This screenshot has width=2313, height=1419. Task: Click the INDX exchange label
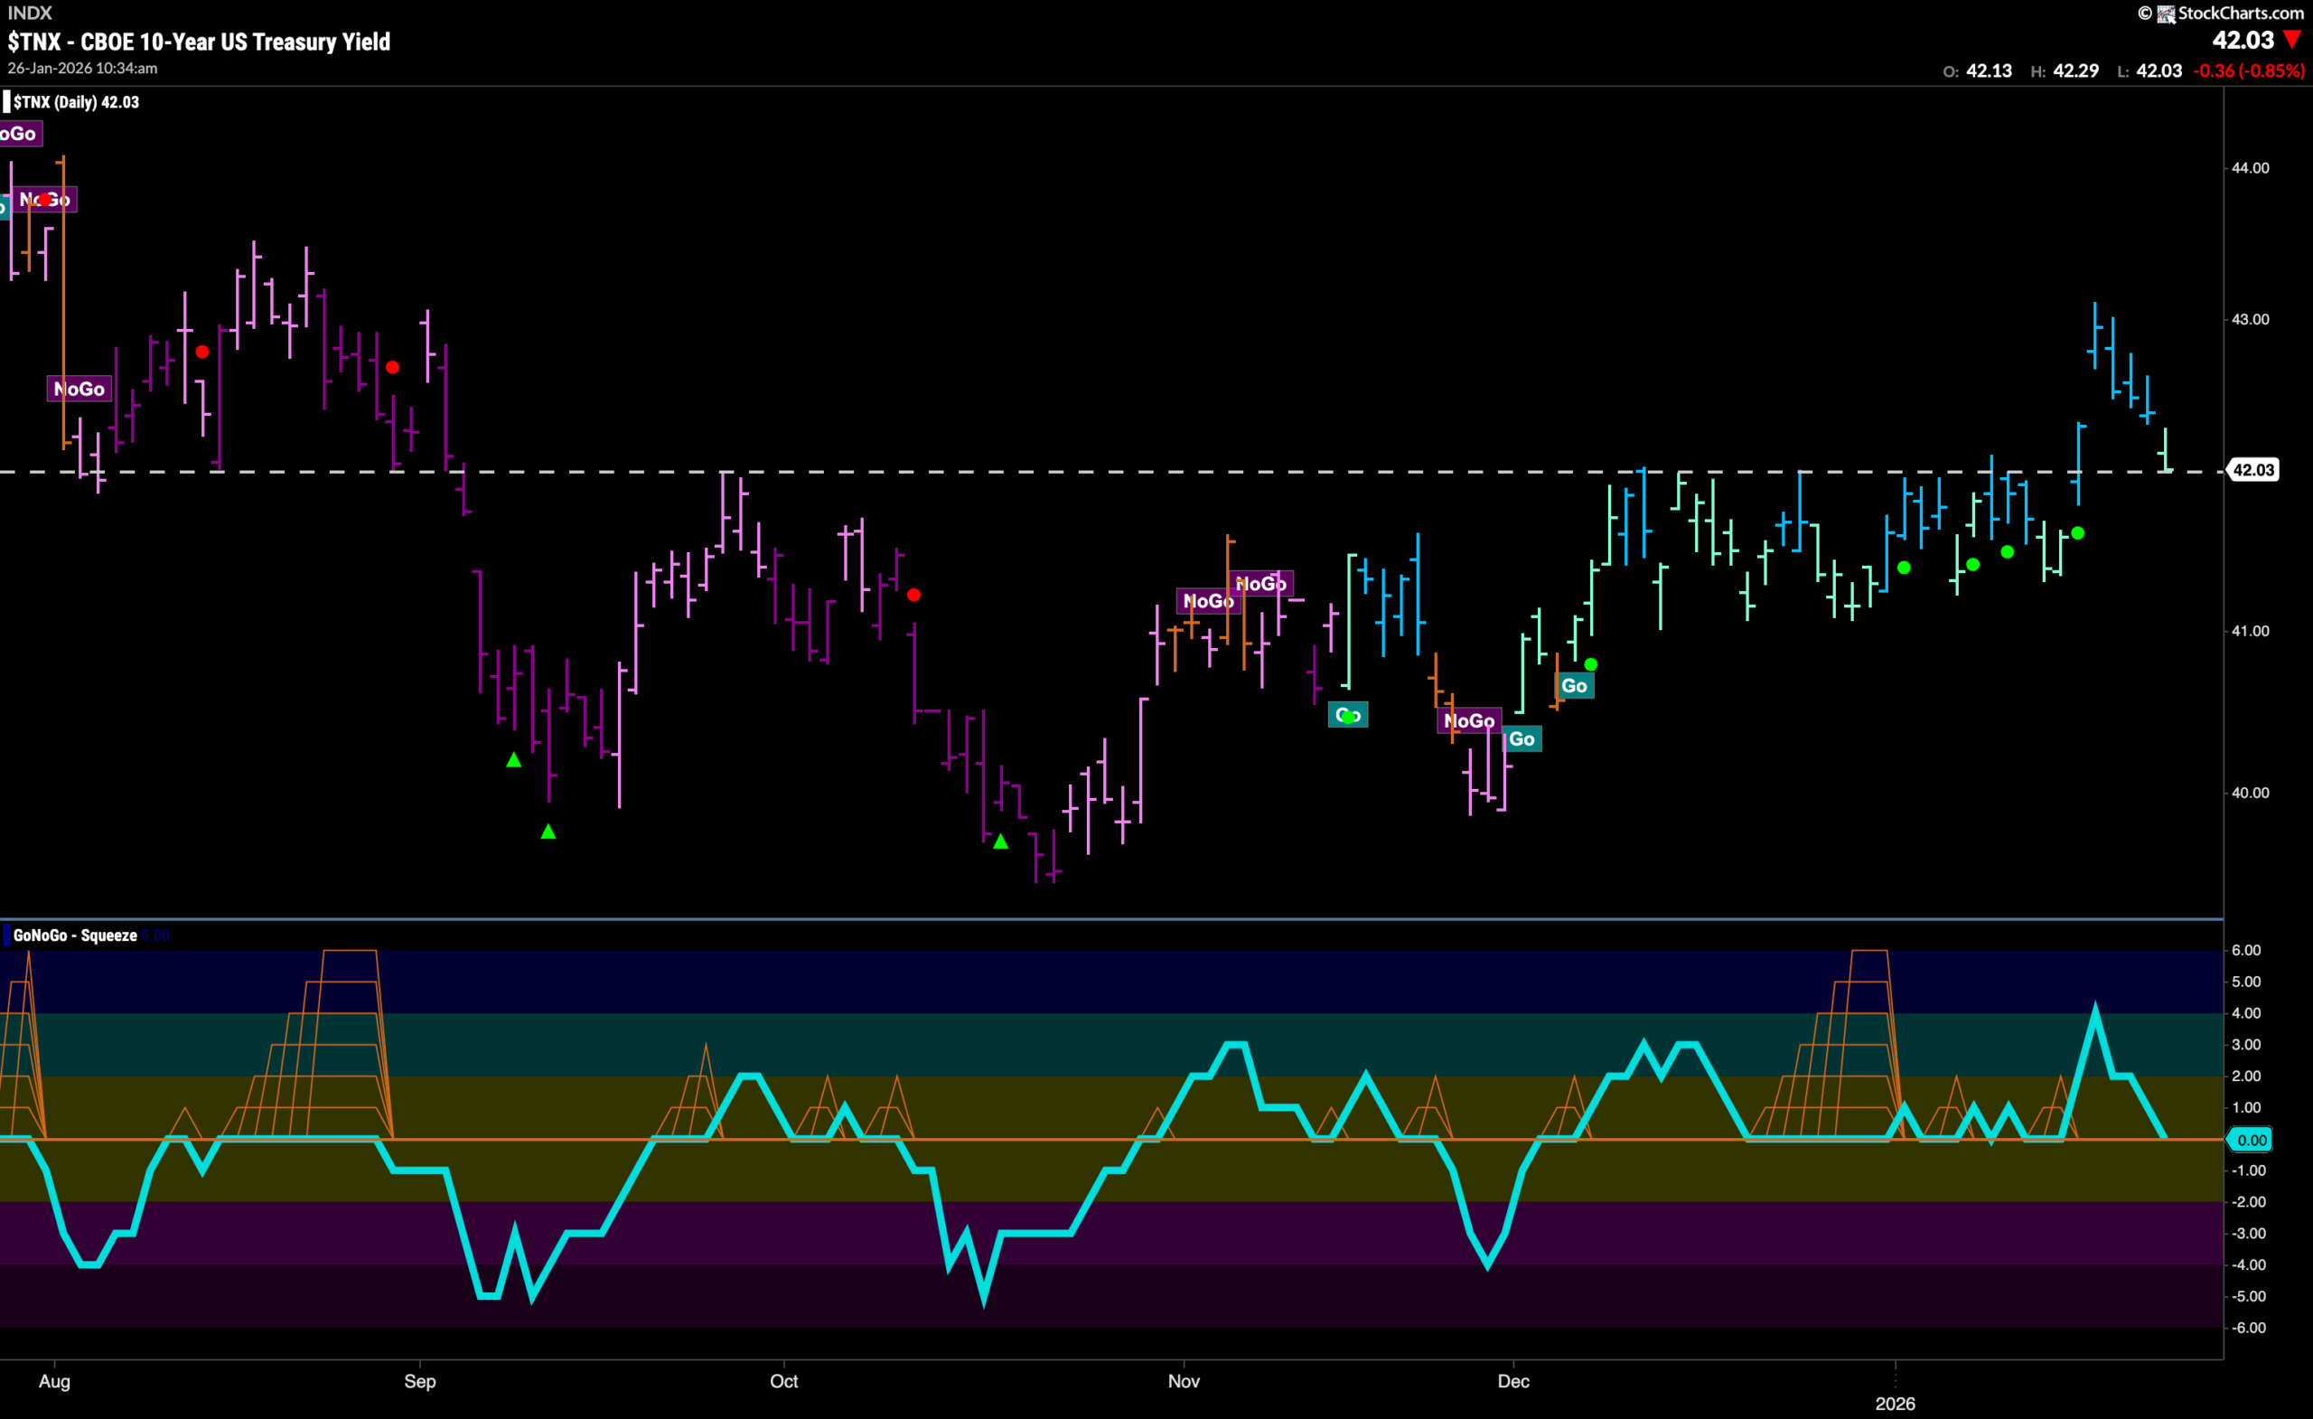30,14
